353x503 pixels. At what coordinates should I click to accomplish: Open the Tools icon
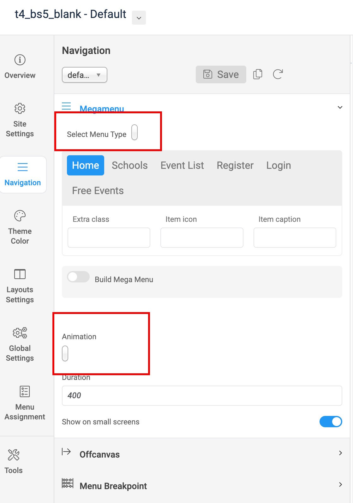[x=14, y=455]
